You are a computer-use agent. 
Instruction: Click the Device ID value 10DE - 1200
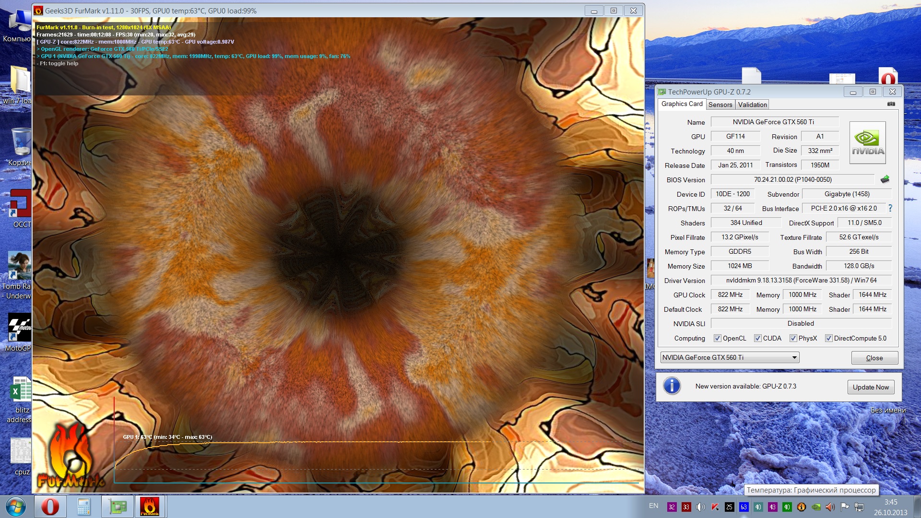coord(732,194)
